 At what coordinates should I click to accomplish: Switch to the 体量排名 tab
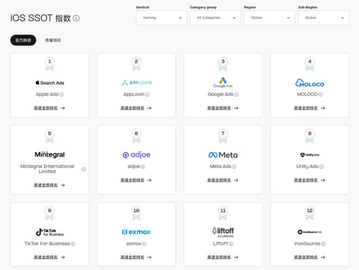point(53,40)
